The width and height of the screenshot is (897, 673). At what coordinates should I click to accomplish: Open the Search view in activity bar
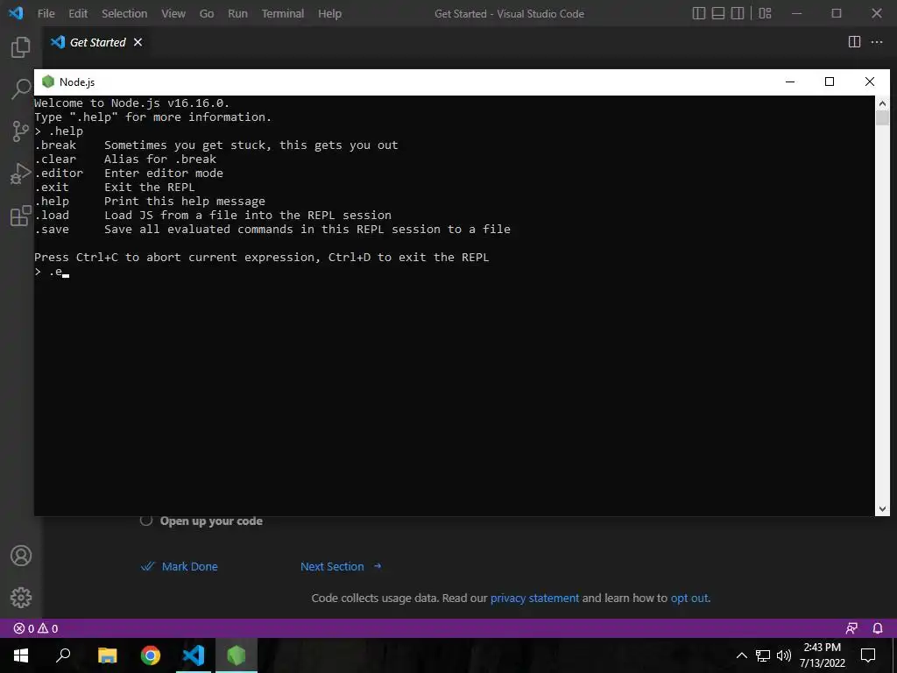[x=21, y=89]
